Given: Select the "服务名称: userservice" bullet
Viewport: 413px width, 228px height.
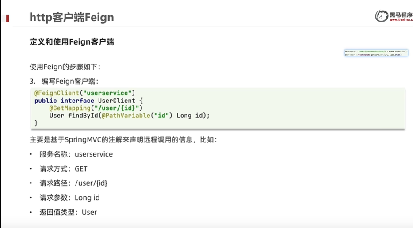Looking at the screenshot, I should pos(76,154).
